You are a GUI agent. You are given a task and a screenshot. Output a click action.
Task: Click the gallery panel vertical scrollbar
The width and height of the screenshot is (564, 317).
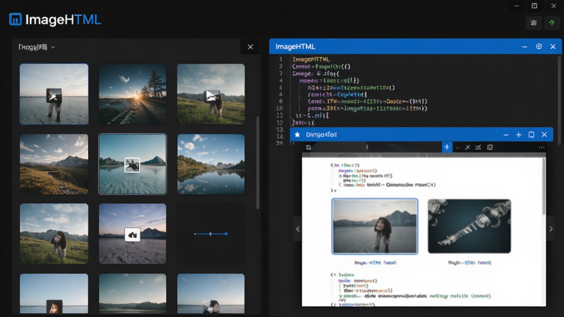coord(258,162)
